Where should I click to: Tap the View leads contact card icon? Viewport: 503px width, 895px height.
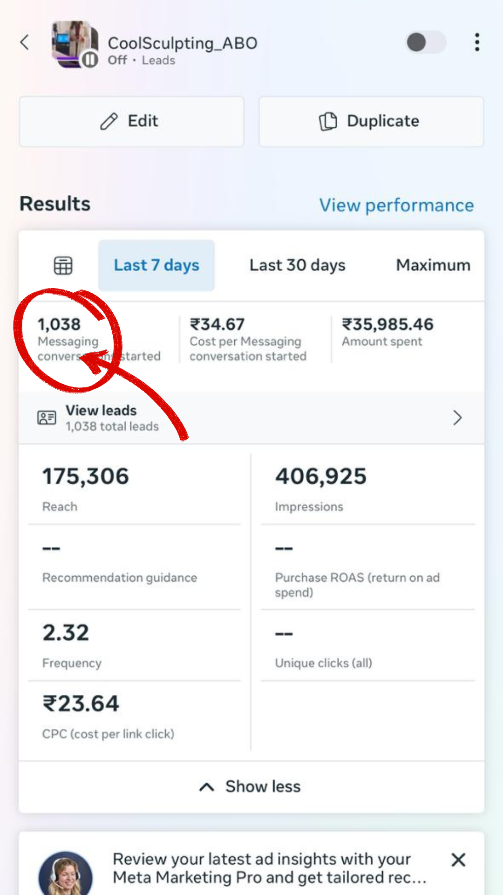(47, 418)
